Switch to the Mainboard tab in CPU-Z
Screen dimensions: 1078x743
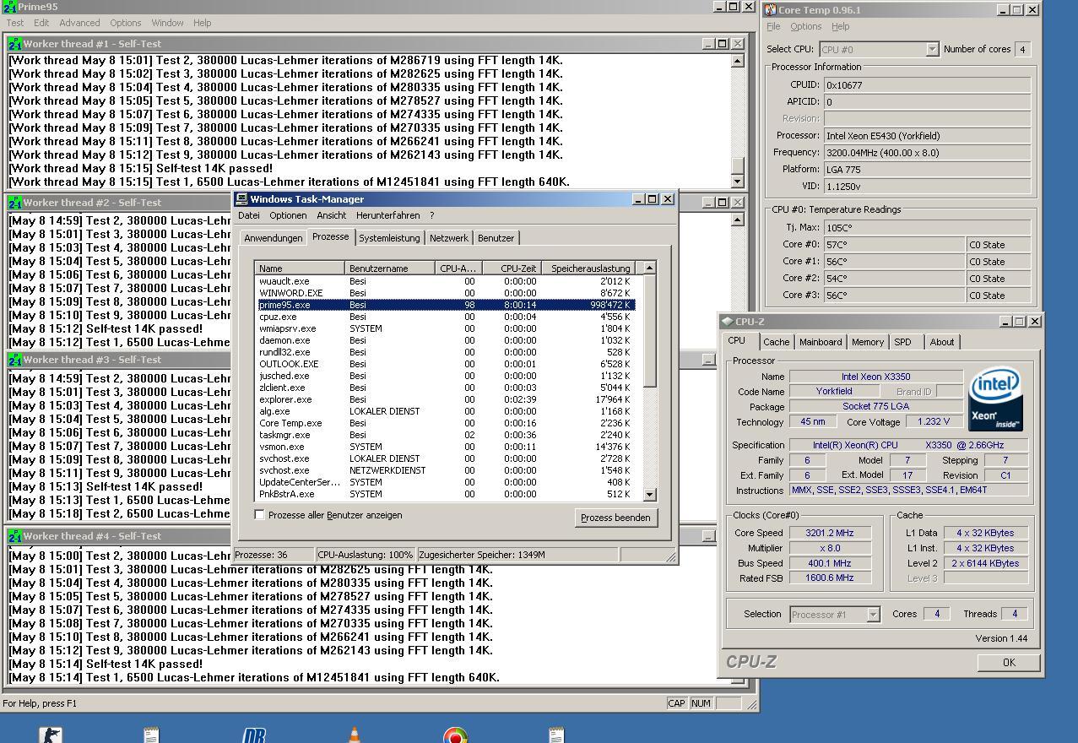point(821,342)
